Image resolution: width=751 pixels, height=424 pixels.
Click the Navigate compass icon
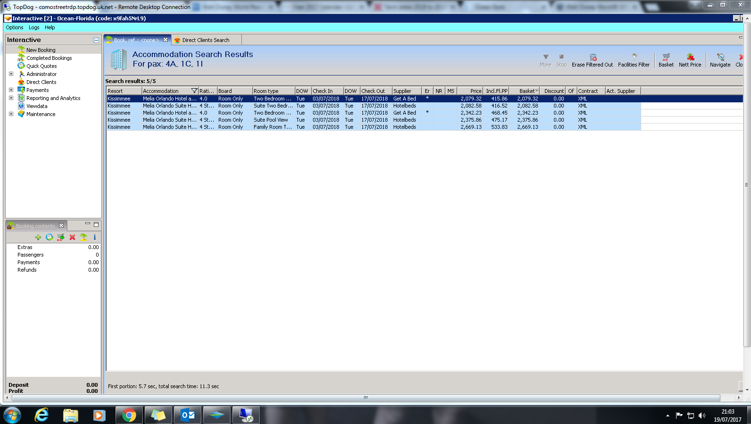point(720,57)
